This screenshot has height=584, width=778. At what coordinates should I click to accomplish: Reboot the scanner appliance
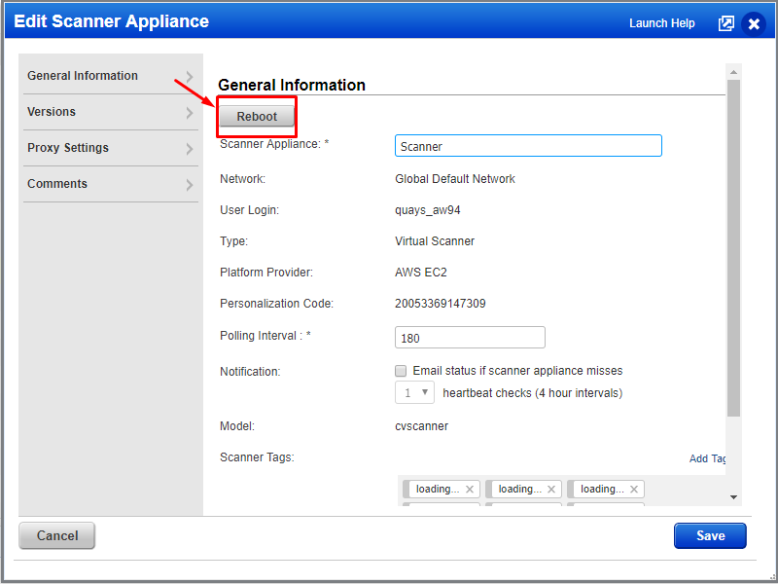(256, 116)
